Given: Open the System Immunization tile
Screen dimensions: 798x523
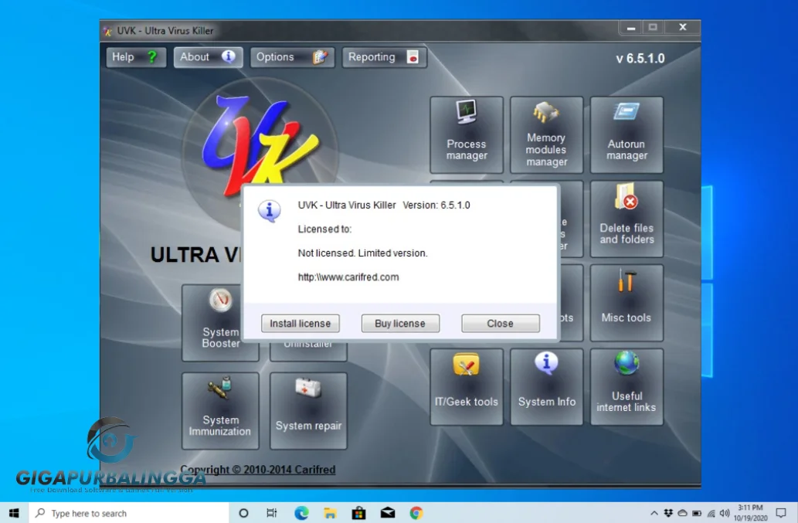Looking at the screenshot, I should 220,410.
